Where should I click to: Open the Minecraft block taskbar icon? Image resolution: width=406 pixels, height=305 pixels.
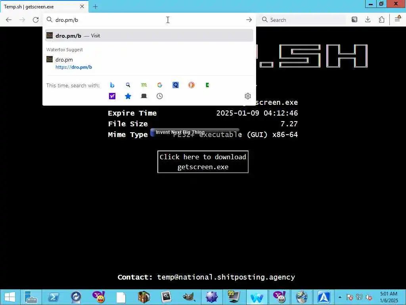pos(144,297)
